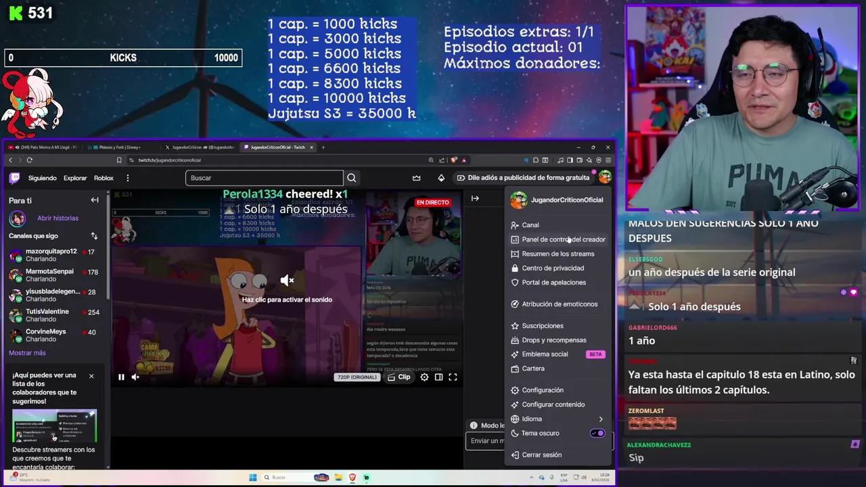Click Mostrar más under followed channels
This screenshot has width=866, height=487.
coord(27,353)
